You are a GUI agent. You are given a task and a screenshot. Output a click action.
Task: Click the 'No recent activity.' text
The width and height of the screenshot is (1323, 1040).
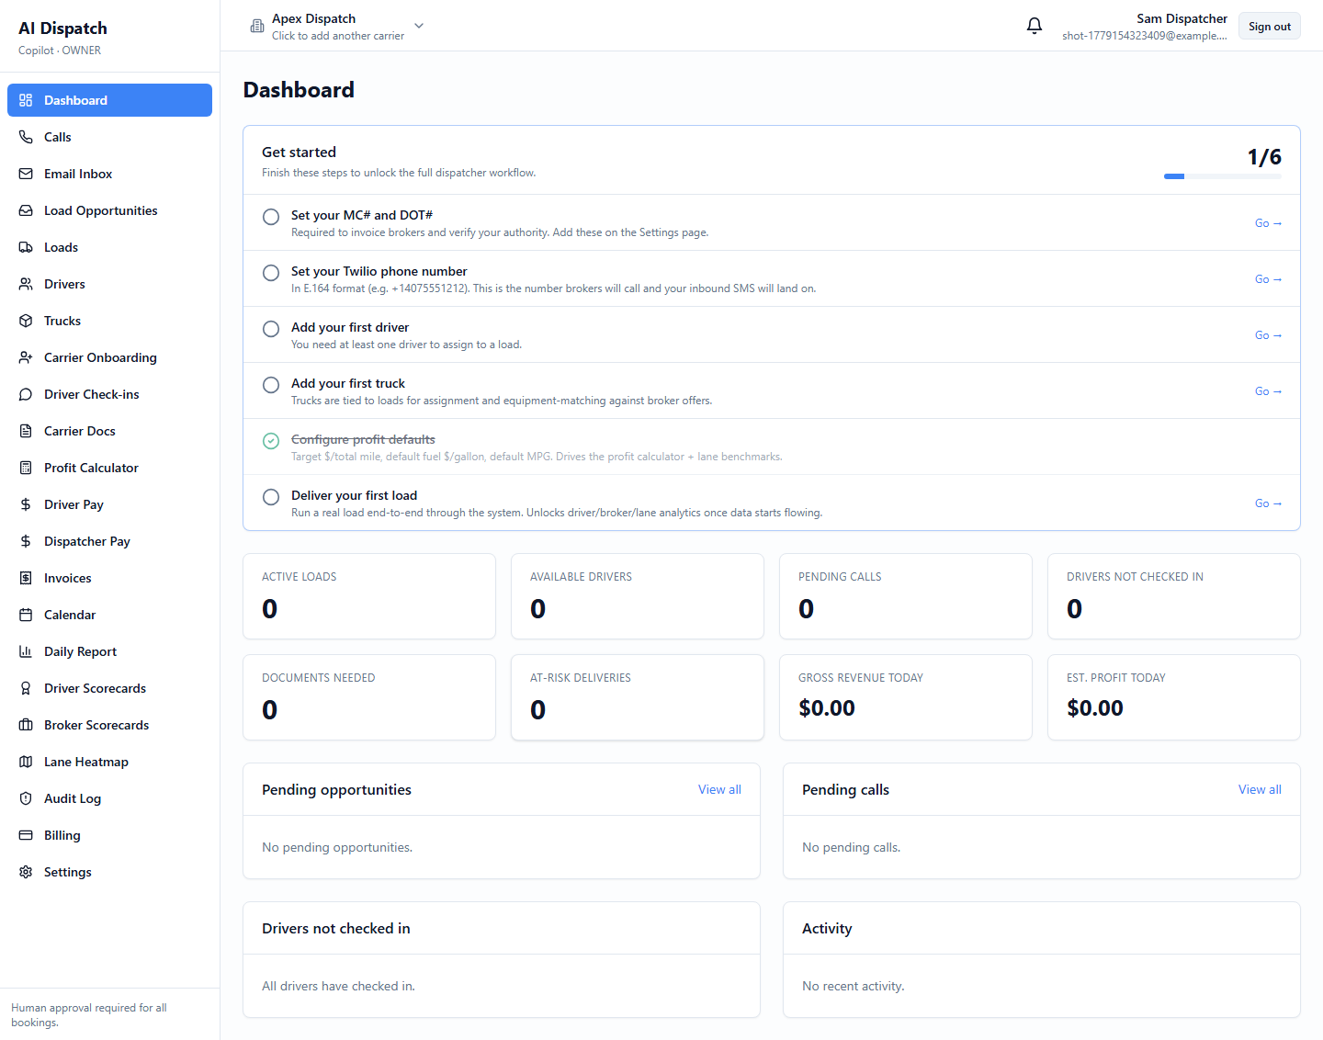coord(853,986)
